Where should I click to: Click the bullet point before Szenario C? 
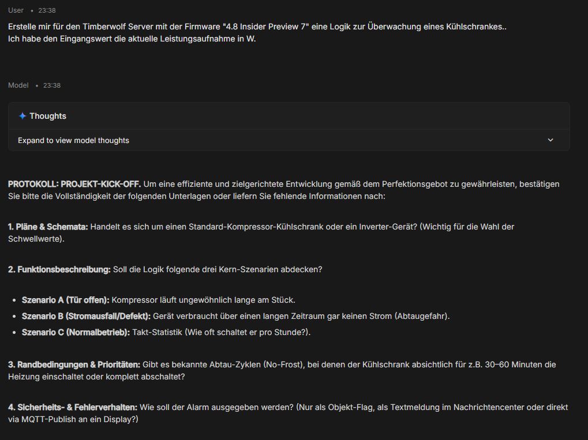[14, 333]
